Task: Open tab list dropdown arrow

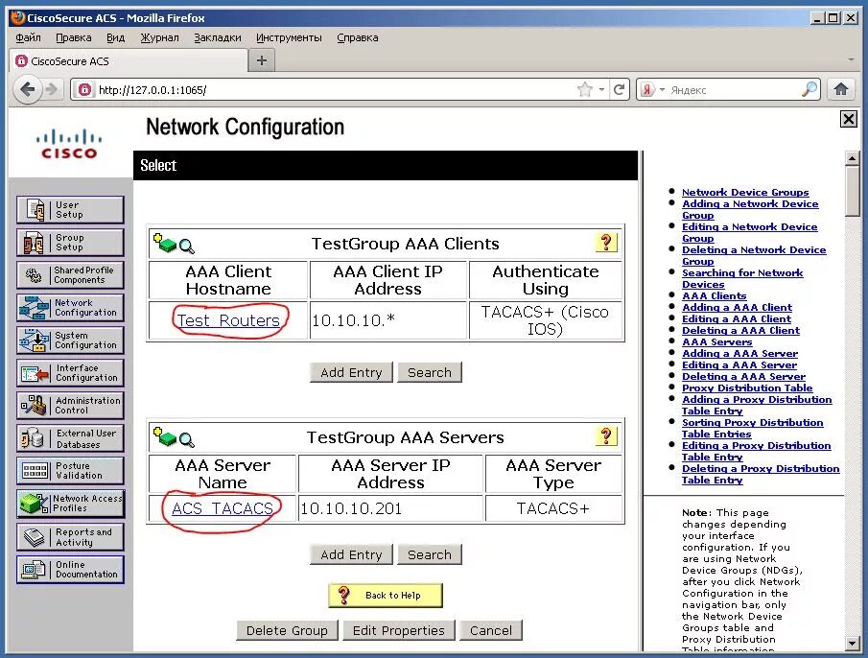Action: point(851,59)
